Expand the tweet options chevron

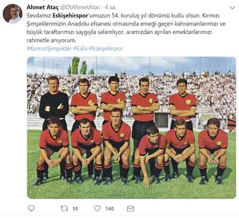click(232, 8)
